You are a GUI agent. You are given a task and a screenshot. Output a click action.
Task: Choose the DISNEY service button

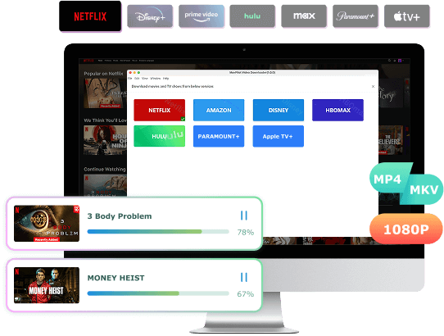pyautogui.click(x=279, y=110)
